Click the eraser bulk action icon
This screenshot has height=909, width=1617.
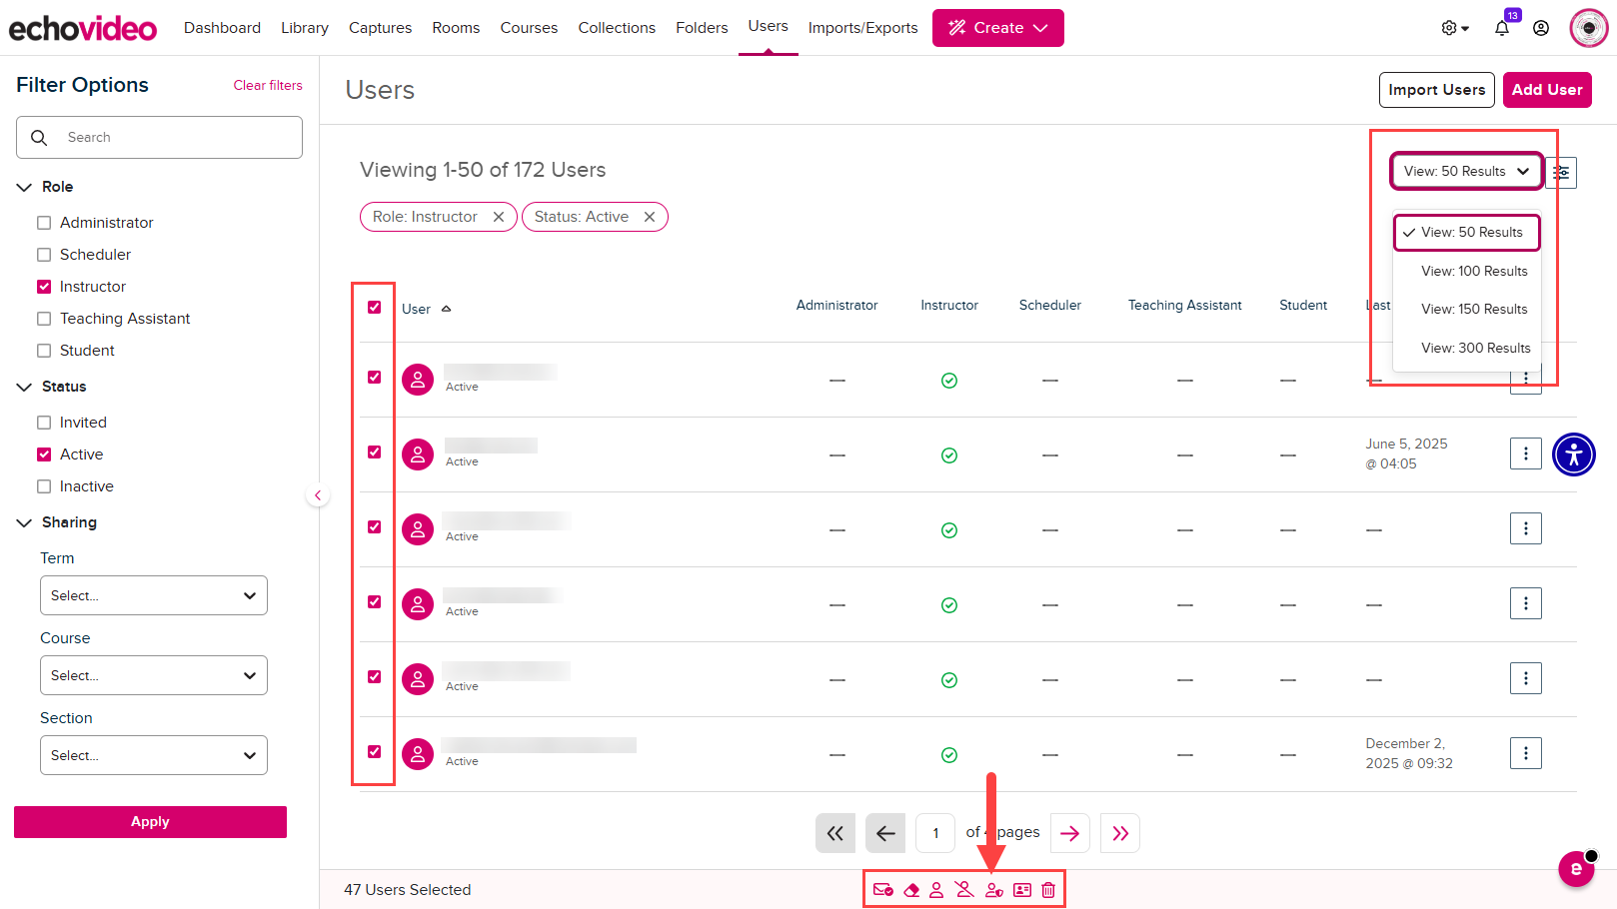pos(910,889)
